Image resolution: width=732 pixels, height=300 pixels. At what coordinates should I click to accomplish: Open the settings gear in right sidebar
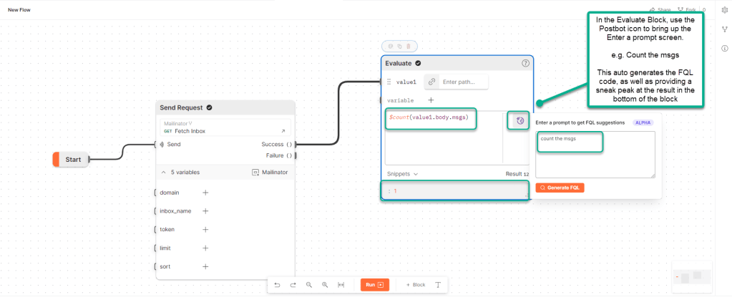click(x=724, y=10)
